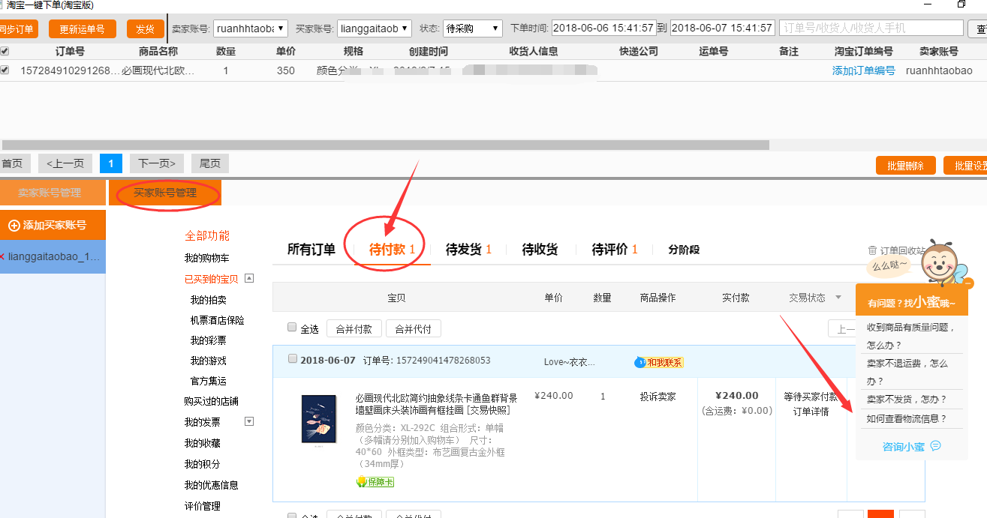987x518 pixels.
Task: Open the 买家账号 dropdown
Action: pos(375,28)
